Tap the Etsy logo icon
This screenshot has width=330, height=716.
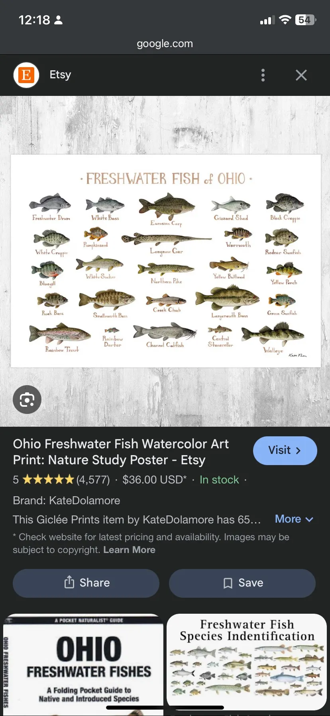pyautogui.click(x=26, y=75)
